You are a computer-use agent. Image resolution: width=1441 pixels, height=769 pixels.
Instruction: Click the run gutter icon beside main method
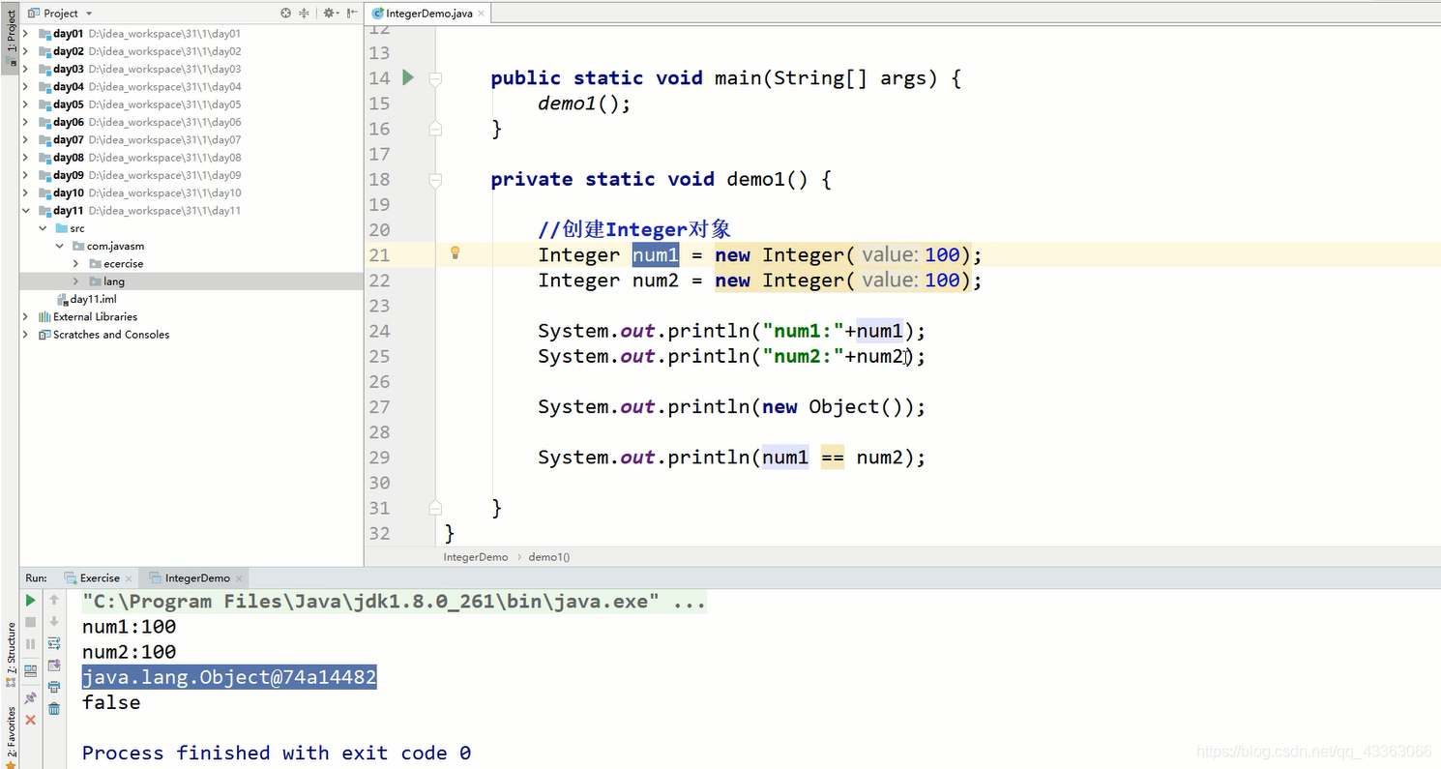[408, 77]
